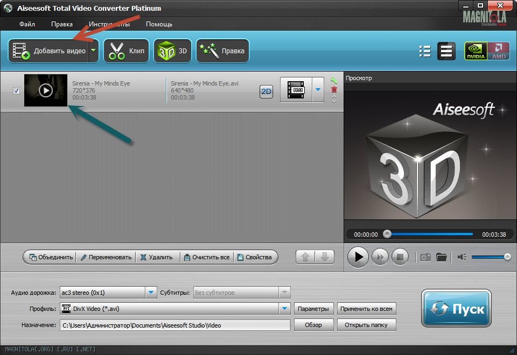Screen dimensions: 517x355
Task: Toggle the 2D mode button
Action: [266, 91]
